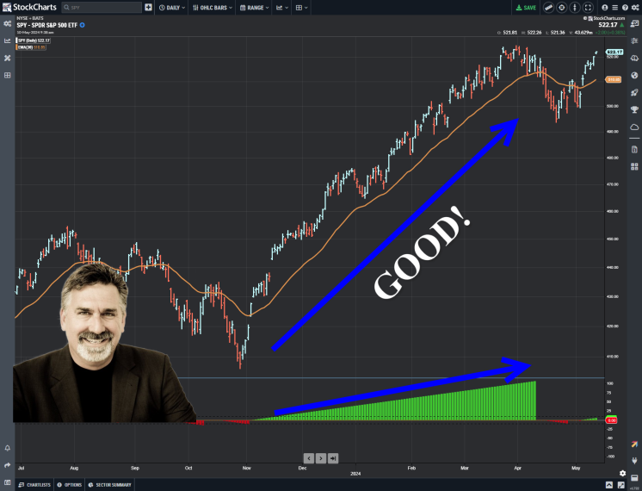
Task: Open the time axis settings gear
Action: click(622, 473)
